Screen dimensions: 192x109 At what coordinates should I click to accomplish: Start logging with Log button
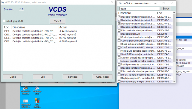coord(43,77)
